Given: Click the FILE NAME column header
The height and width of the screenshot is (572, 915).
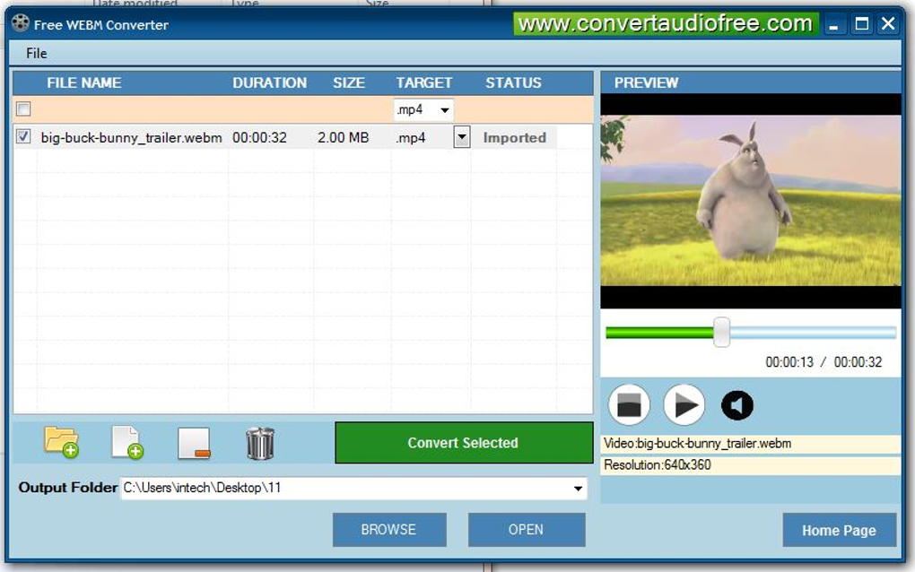Looking at the screenshot, I should [84, 82].
